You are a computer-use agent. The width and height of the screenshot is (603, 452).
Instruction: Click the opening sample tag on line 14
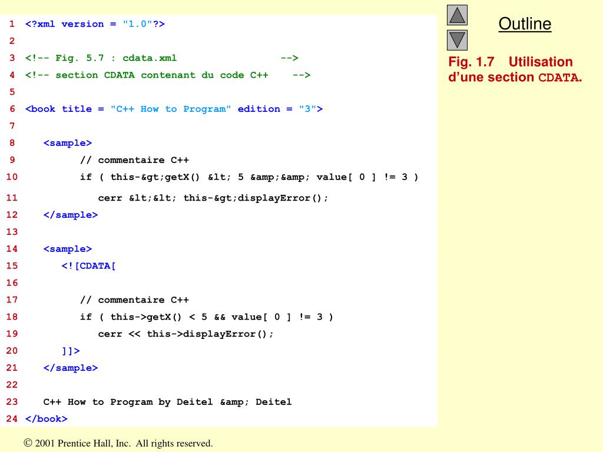pyautogui.click(x=68, y=249)
